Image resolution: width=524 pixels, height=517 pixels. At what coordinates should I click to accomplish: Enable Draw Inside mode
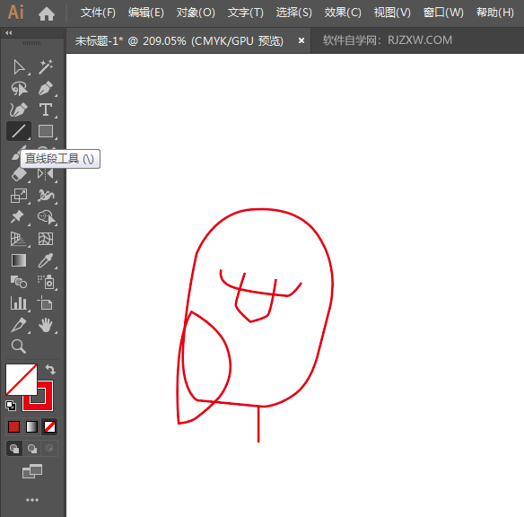[x=49, y=448]
